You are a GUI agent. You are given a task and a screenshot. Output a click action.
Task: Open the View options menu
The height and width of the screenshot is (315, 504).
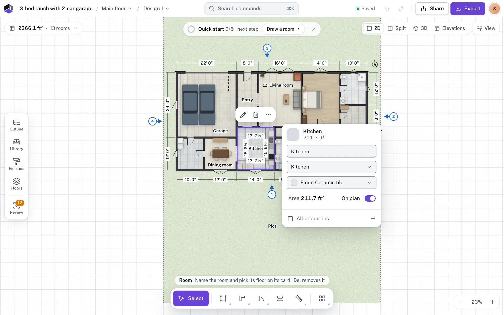(x=486, y=28)
